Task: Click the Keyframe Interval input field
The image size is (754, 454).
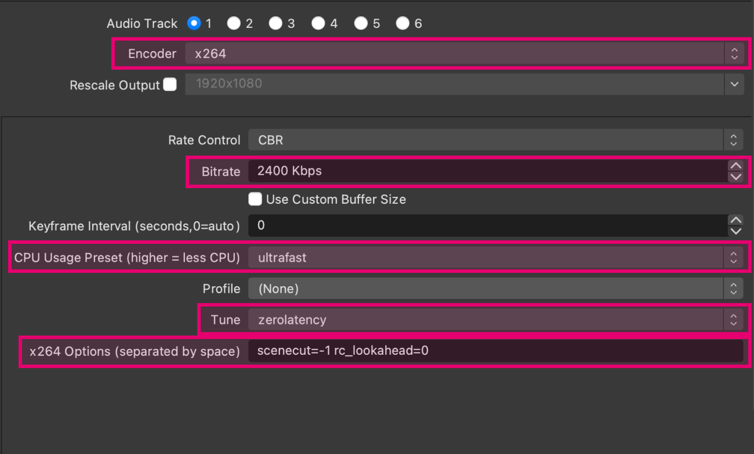Action: pos(486,225)
